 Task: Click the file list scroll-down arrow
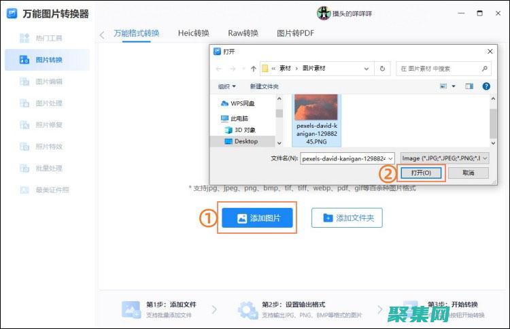tap(493, 143)
